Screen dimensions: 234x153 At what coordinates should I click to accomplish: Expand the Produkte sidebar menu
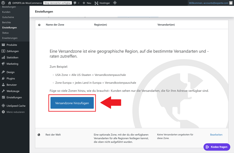12,45
